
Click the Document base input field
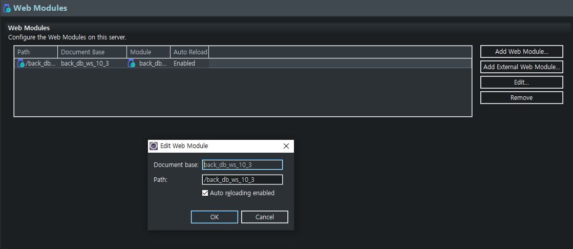(x=242, y=165)
